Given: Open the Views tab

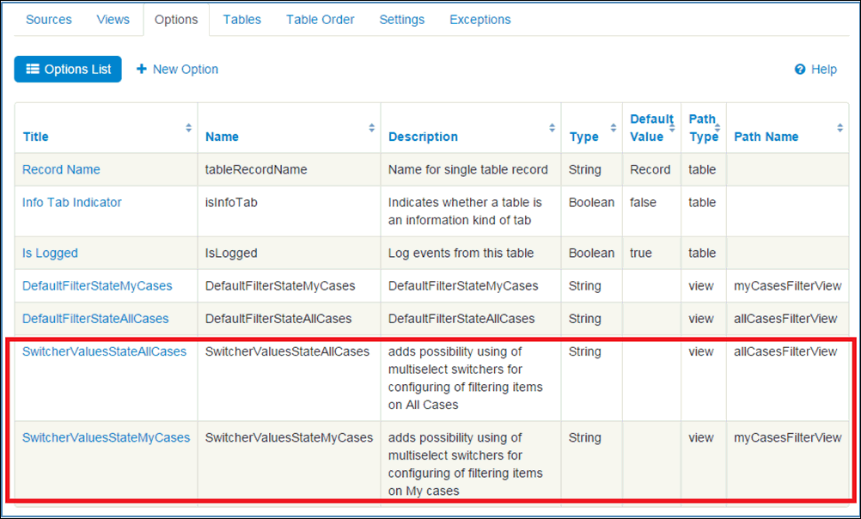Looking at the screenshot, I should [113, 19].
